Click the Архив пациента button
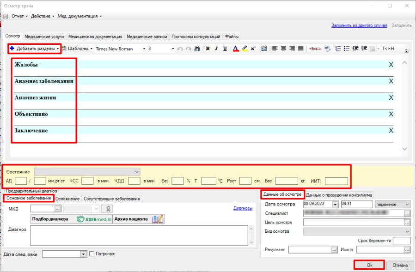Viewport: 416px width, 272px height. pyautogui.click(x=139, y=219)
